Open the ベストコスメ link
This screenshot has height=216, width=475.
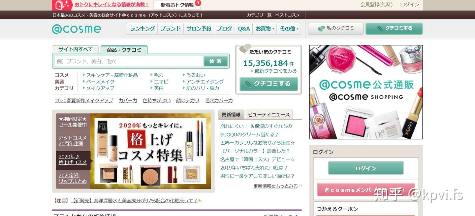(x=288, y=15)
